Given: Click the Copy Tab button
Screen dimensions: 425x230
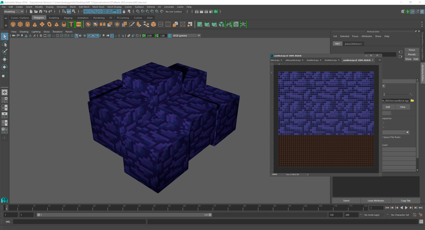Looking at the screenshot, I should [406, 201].
